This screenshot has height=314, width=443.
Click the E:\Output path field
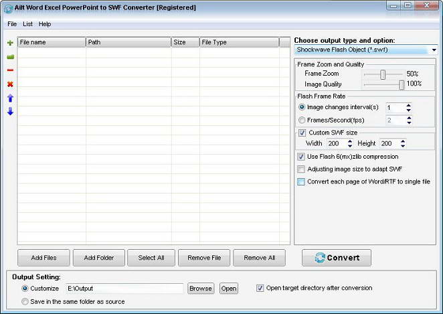124,289
